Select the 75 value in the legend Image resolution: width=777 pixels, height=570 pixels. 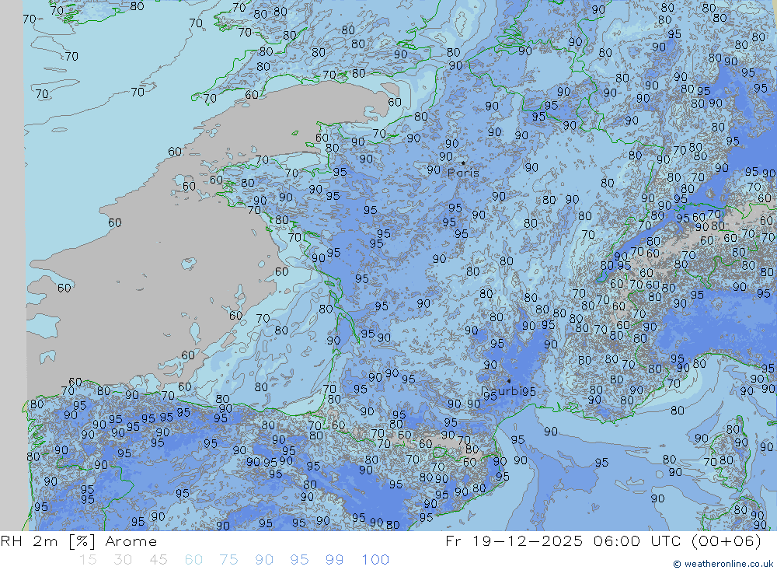pyautogui.click(x=229, y=560)
